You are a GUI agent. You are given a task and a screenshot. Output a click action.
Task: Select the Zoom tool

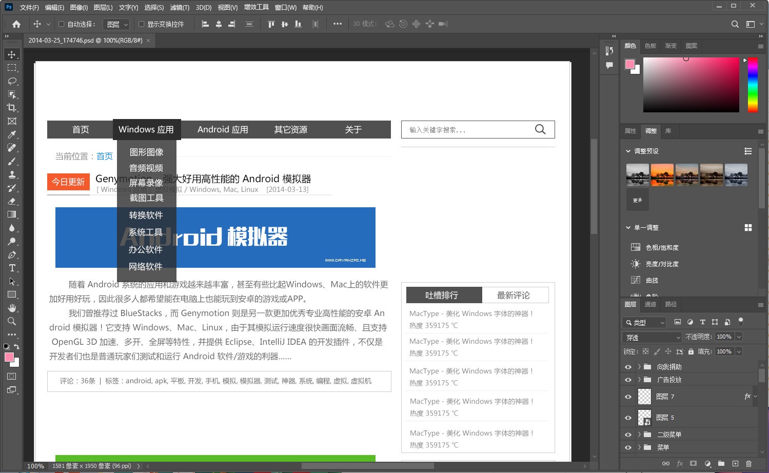[x=12, y=321]
